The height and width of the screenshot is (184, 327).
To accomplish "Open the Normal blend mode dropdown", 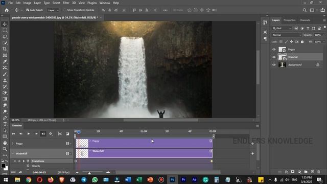I will pos(287,35).
